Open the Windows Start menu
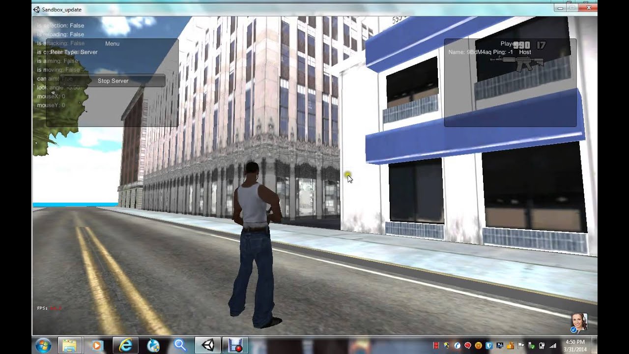 [43, 346]
